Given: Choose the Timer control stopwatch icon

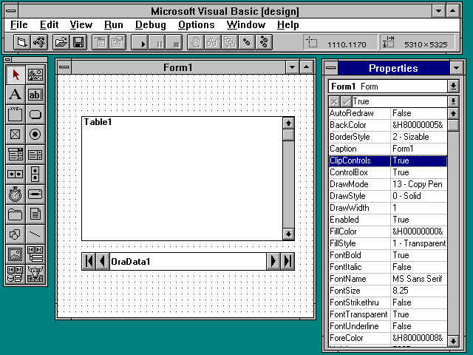Looking at the screenshot, I should (x=15, y=195).
